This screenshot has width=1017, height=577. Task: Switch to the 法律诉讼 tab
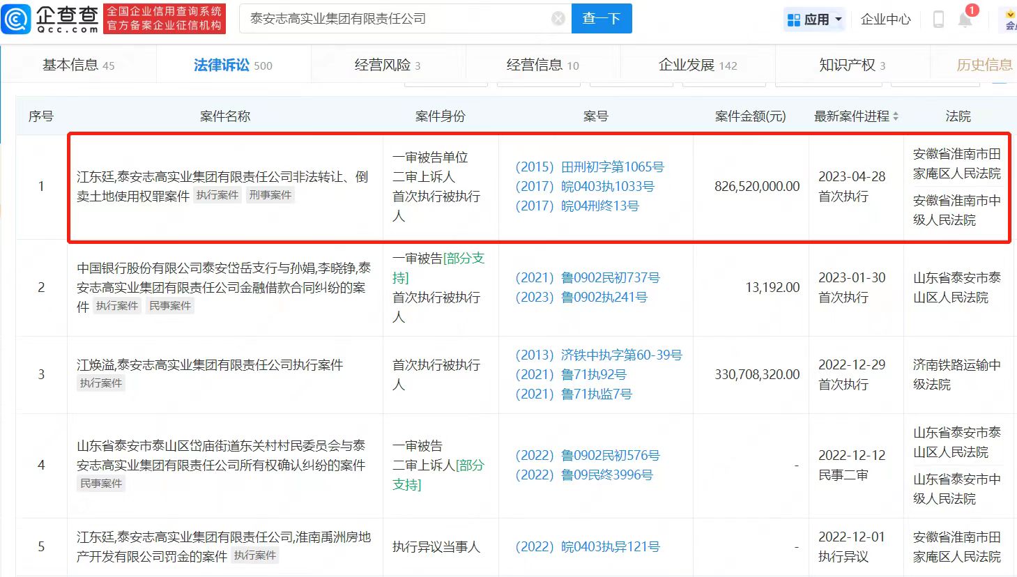233,65
